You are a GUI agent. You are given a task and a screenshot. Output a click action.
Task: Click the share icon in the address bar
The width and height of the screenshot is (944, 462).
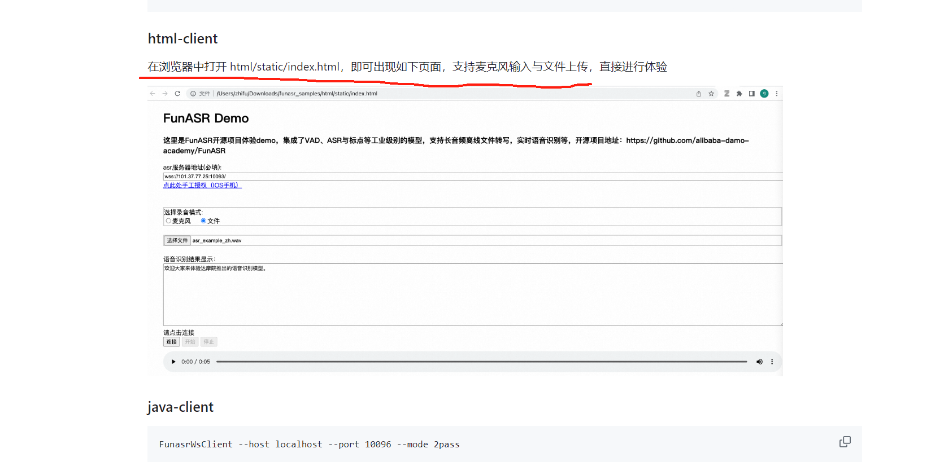click(x=699, y=94)
